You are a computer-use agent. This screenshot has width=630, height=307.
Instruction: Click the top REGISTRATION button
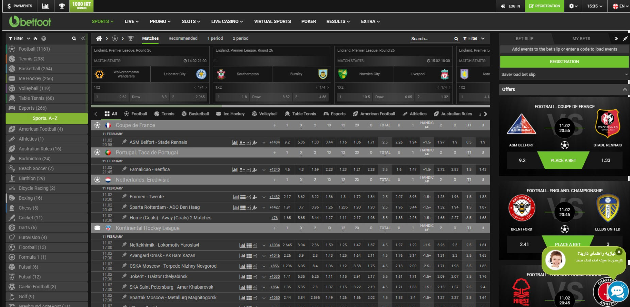tap(544, 6)
